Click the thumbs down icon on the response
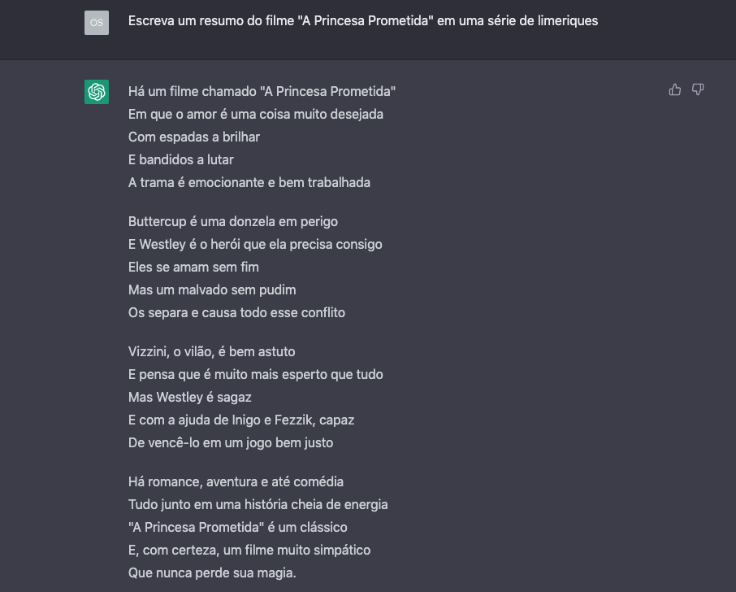The width and height of the screenshot is (736, 592). coord(698,89)
